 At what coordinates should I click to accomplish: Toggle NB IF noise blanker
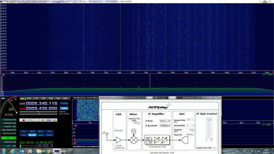41,131
